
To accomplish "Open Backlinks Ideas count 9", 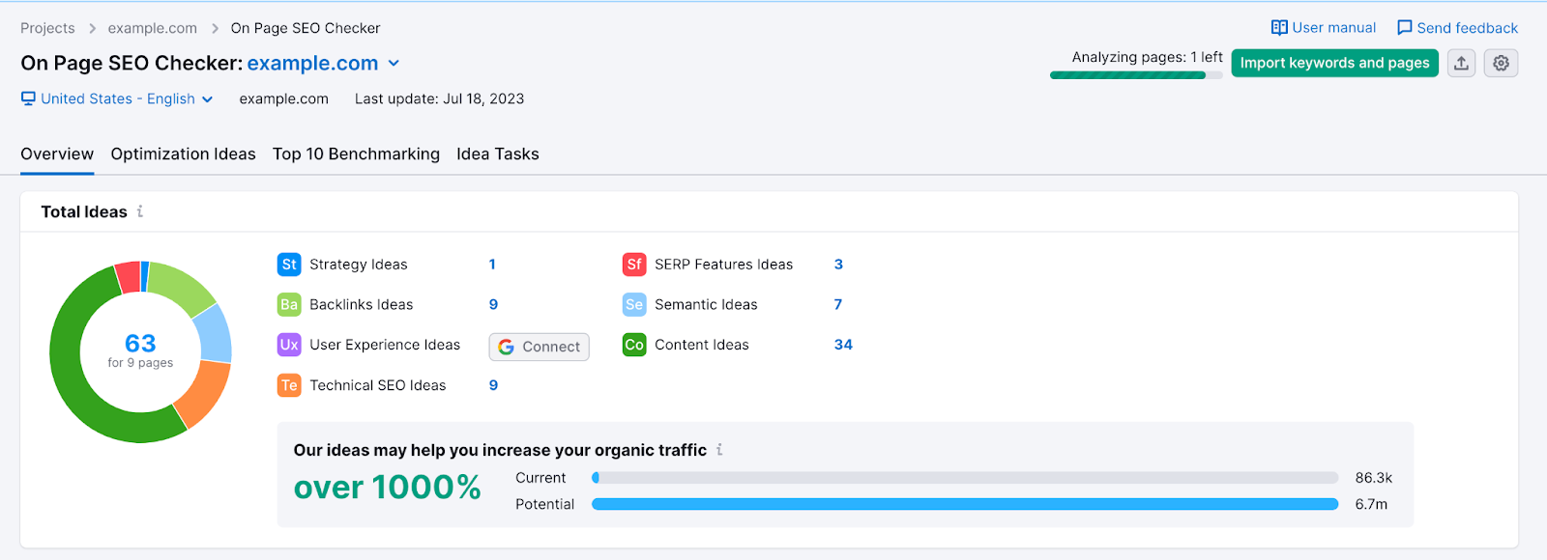I will coord(493,305).
